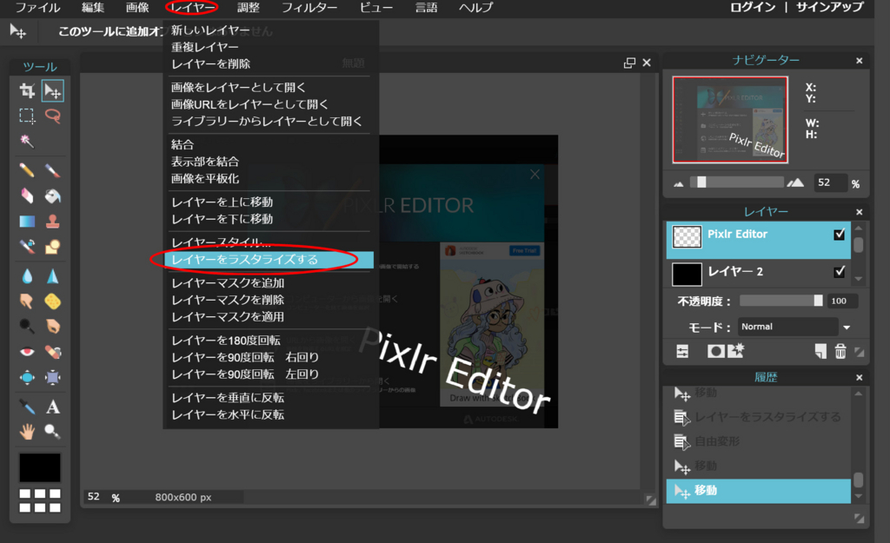Select the Blur droplet tool
890x543 pixels.
click(27, 276)
